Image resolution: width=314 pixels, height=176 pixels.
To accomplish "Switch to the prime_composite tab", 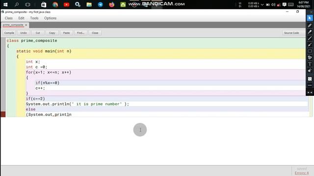I will click(x=13, y=25).
